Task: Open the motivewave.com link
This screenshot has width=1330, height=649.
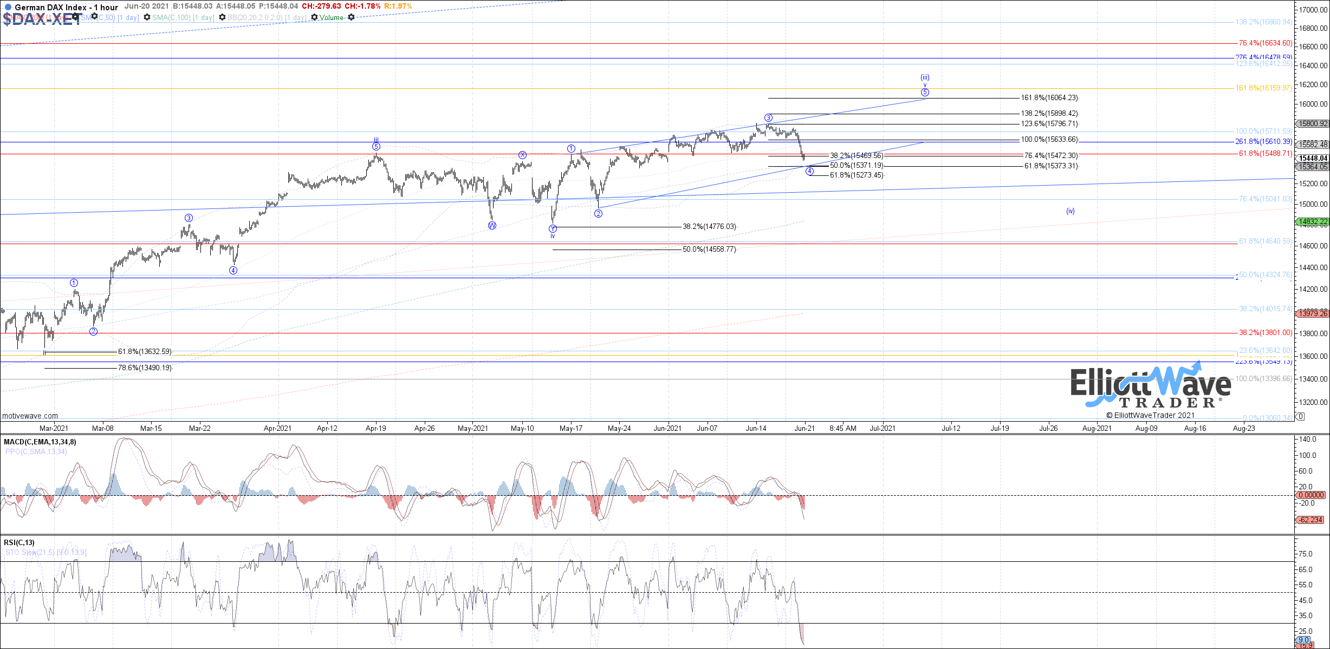Action: [x=30, y=416]
